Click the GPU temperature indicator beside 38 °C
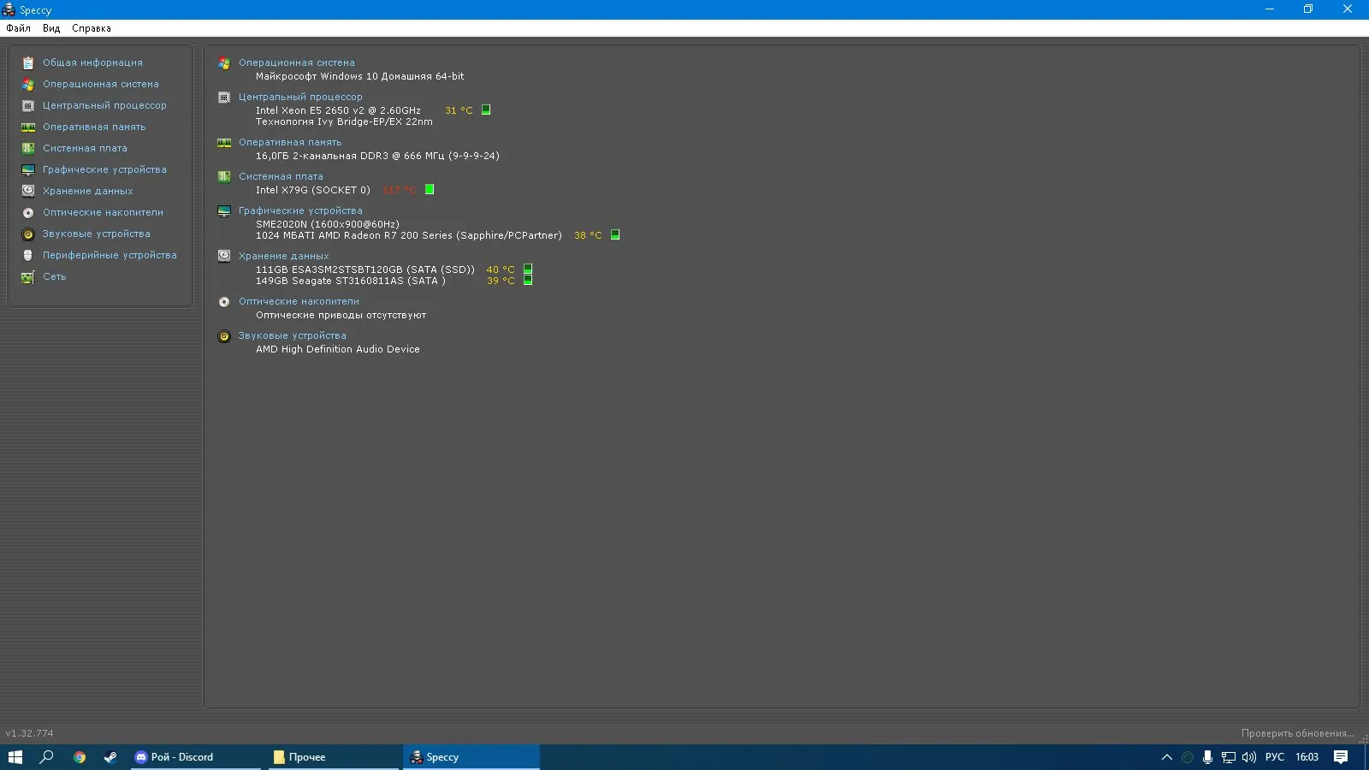 click(615, 234)
